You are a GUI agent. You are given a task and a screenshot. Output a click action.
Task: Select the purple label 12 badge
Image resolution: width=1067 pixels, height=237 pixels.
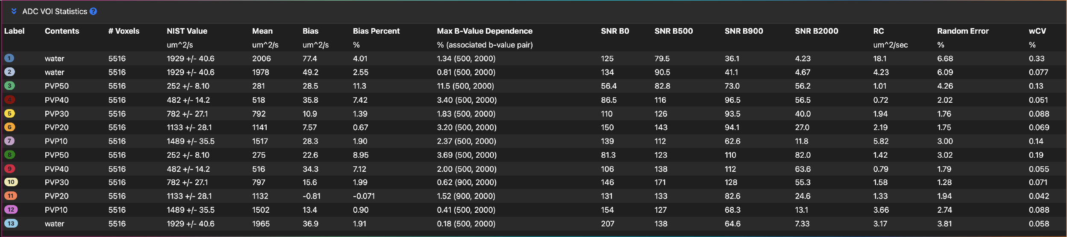coord(11,210)
